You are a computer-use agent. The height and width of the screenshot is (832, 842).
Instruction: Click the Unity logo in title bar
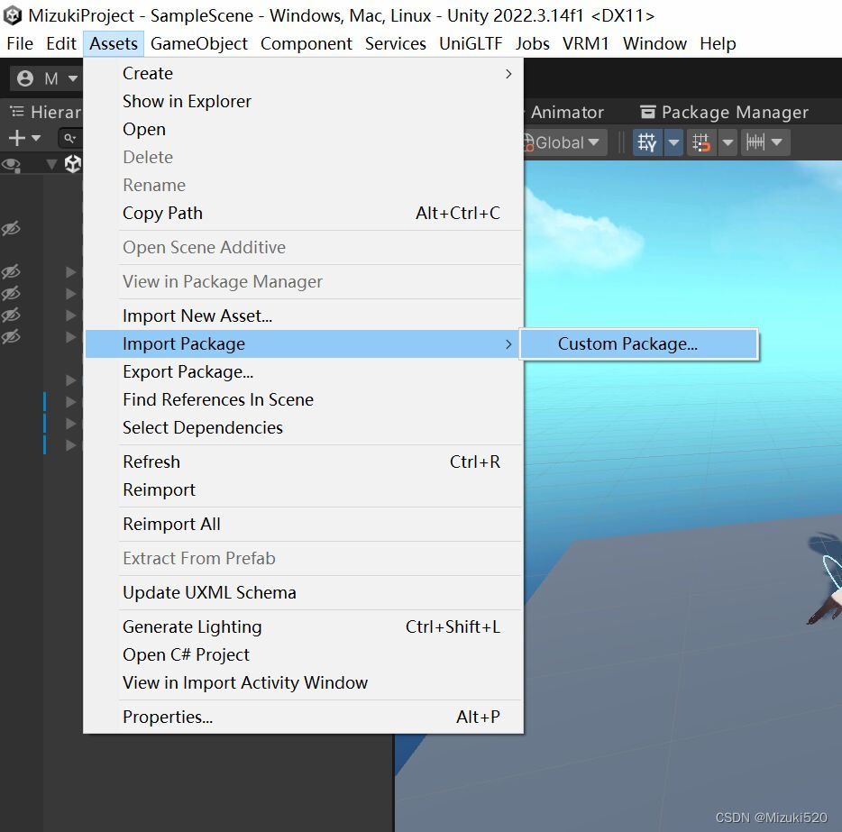[13, 15]
